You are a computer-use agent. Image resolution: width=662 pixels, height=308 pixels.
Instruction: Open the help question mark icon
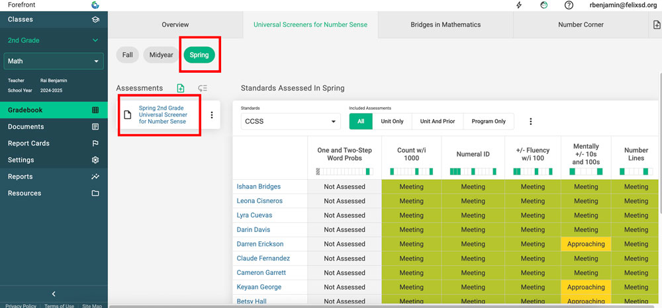click(569, 5)
